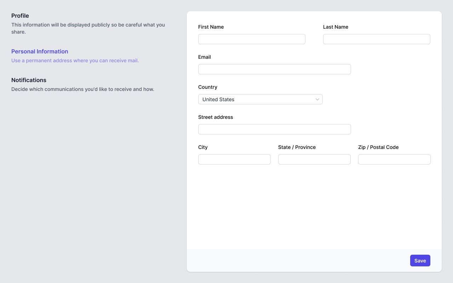453x283 pixels.
Task: Click the Country dropdown chevron arrow
Action: [x=317, y=99]
